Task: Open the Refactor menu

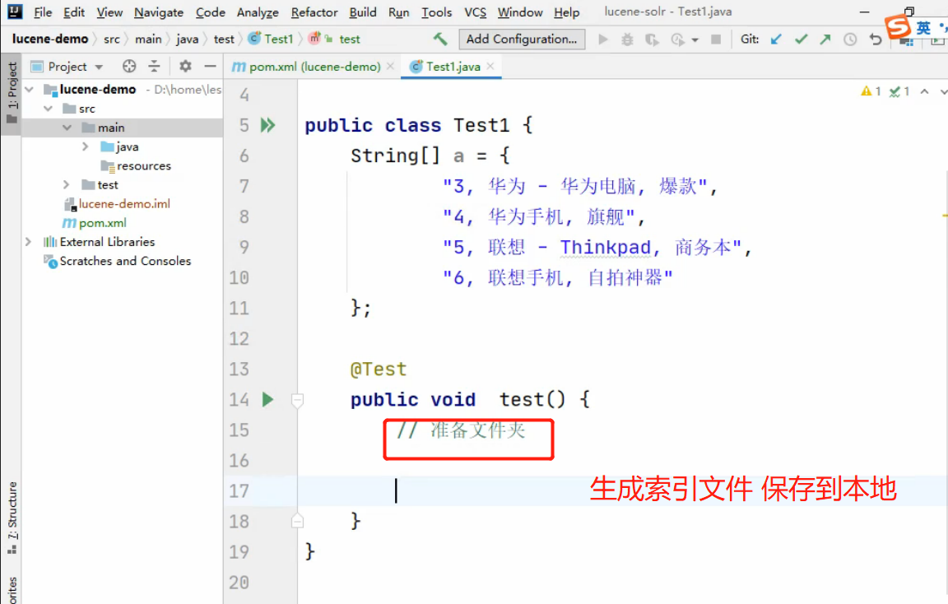Action: [314, 12]
